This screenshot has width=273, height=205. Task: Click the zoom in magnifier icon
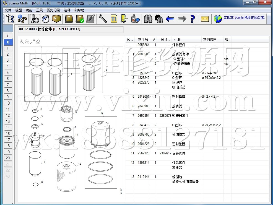(x=22, y=42)
